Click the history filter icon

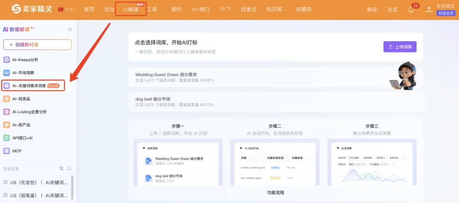coord(61,169)
